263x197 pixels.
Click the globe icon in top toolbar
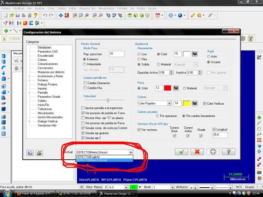[171, 16]
